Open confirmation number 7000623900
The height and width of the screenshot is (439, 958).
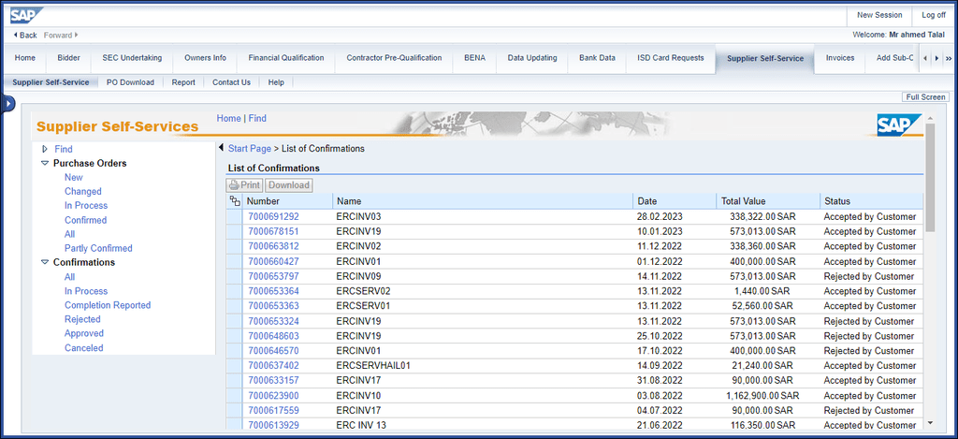pyautogui.click(x=274, y=396)
